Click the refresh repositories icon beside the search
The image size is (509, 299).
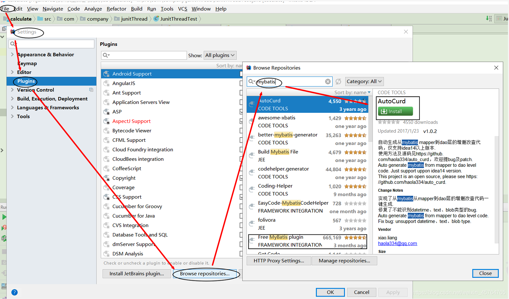[x=338, y=81]
